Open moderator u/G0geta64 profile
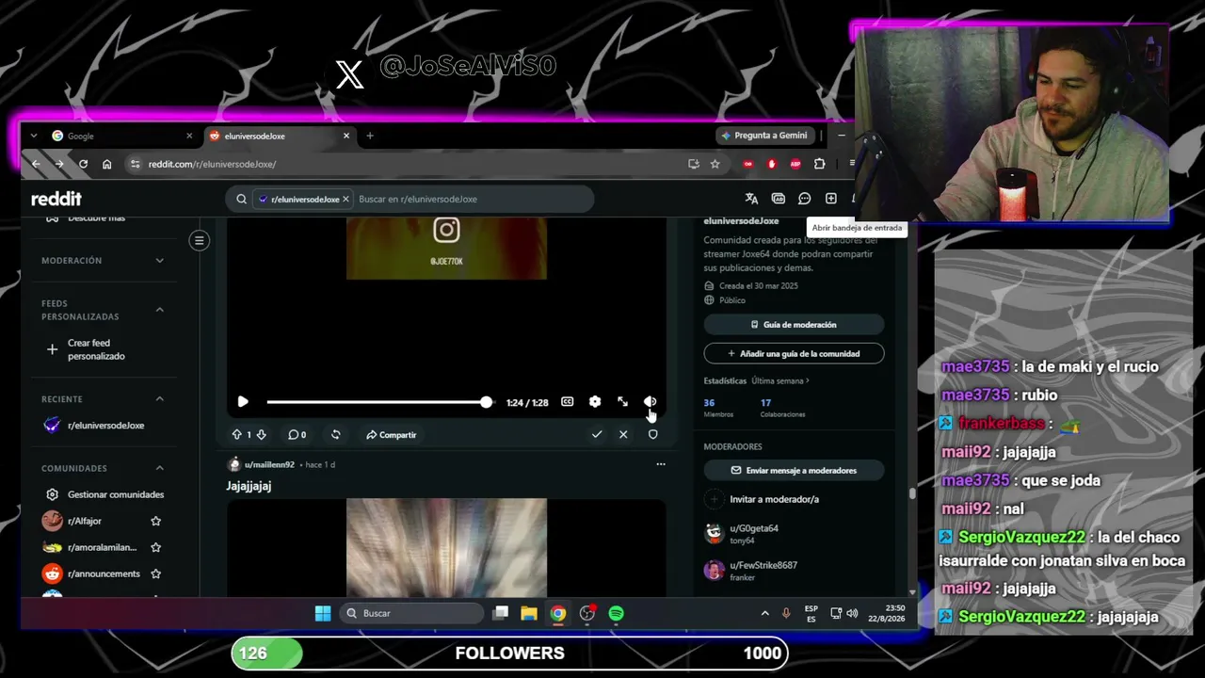This screenshot has width=1205, height=678. [754, 528]
